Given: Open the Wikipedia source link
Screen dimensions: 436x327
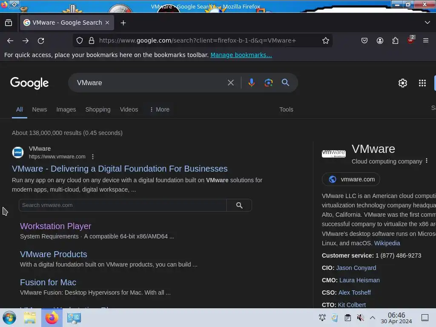Looking at the screenshot, I should coord(387,243).
